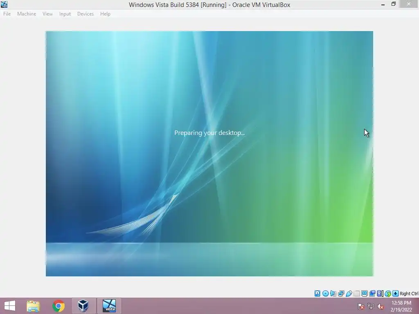The image size is (419, 314).
Task: Click the optical disc drive indicator
Action: pyautogui.click(x=325, y=294)
